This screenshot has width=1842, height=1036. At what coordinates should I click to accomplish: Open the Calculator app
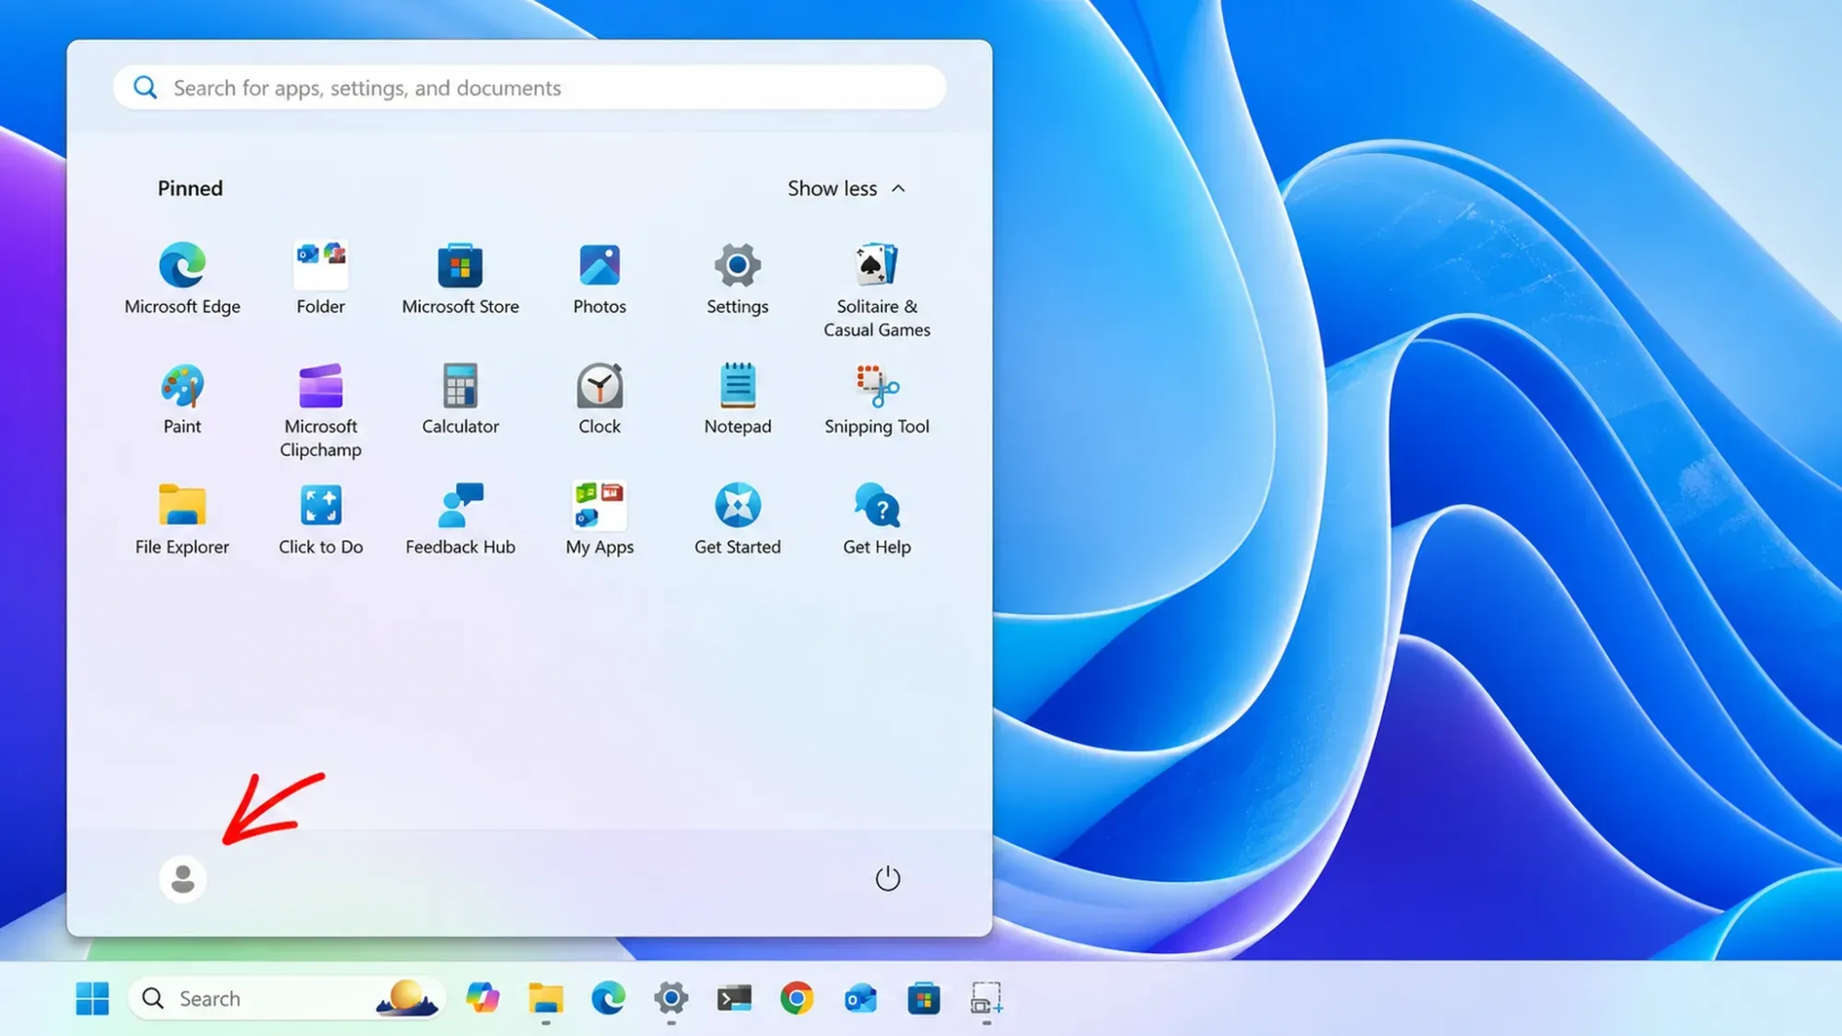pyautogui.click(x=460, y=399)
